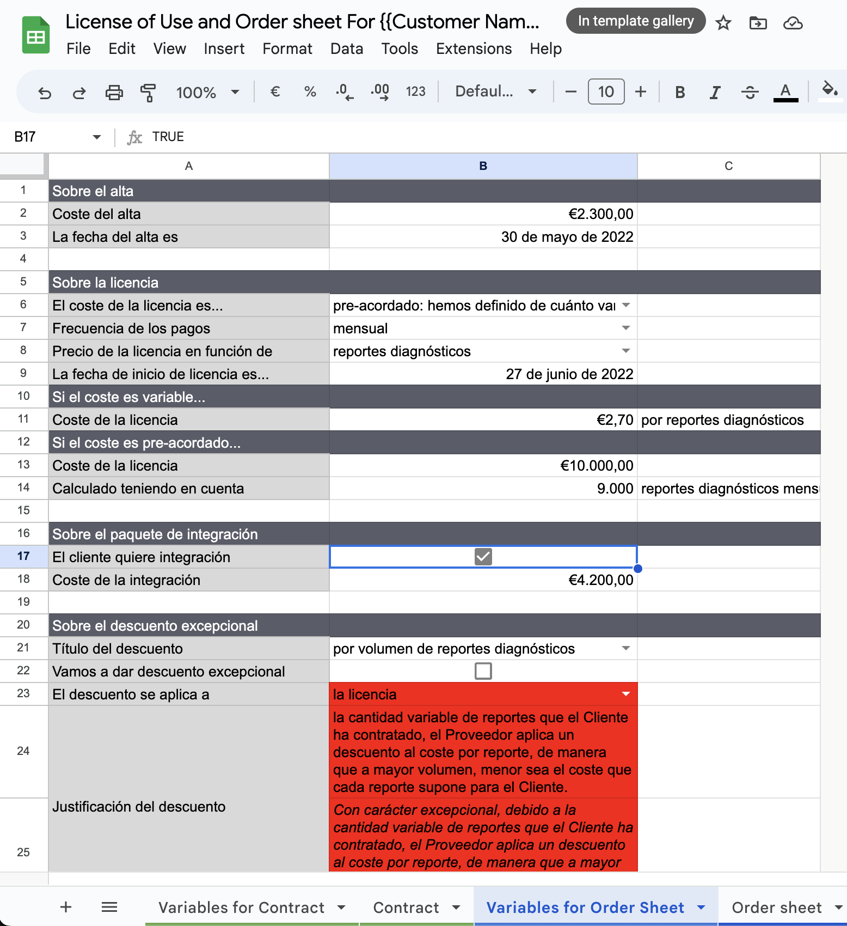Image resolution: width=847 pixels, height=926 pixels.
Task: Click the redo arrow icon
Action: click(x=79, y=93)
